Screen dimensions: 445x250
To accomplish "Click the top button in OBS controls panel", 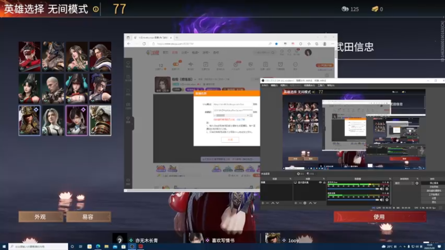I will tap(433, 183).
